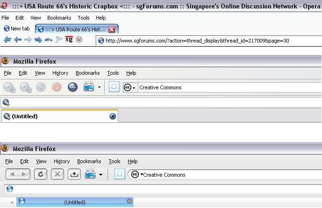This screenshot has width=322, height=208.
Task: Click Opera's forward right arrow icon
Action: tap(28, 39)
